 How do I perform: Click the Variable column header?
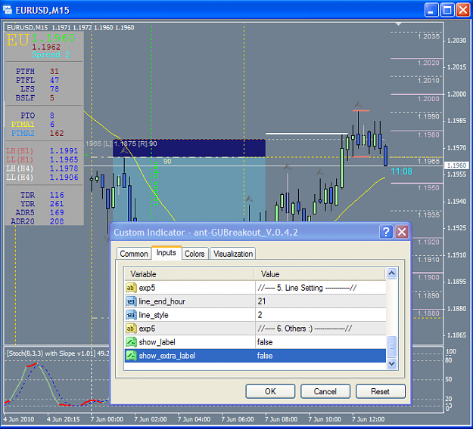[189, 274]
